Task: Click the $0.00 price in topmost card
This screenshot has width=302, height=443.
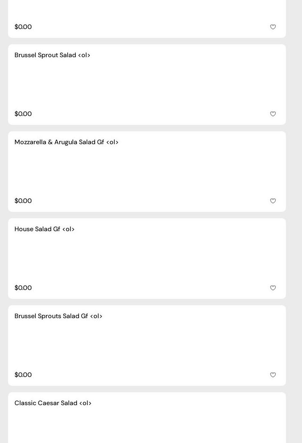Action: click(23, 27)
